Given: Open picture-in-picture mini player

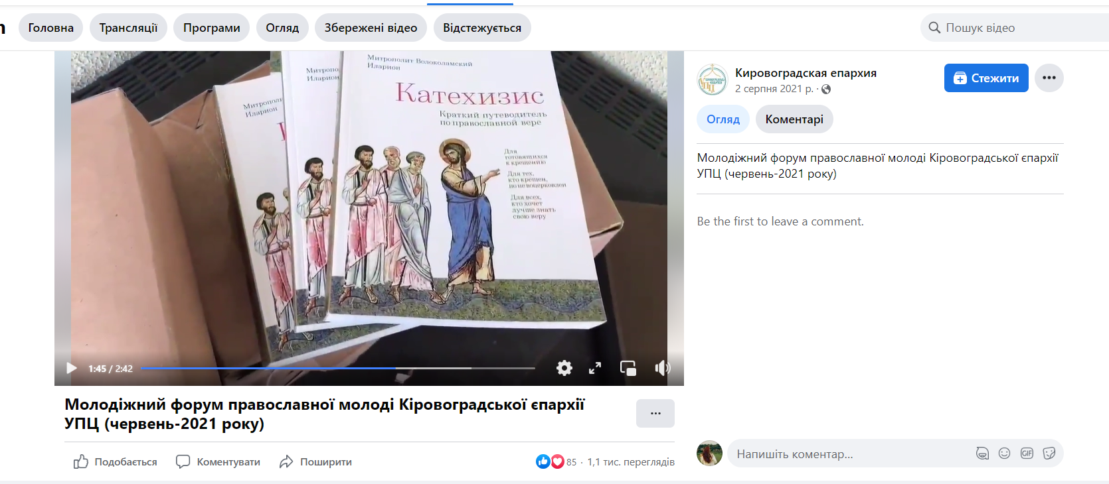Looking at the screenshot, I should 628,368.
